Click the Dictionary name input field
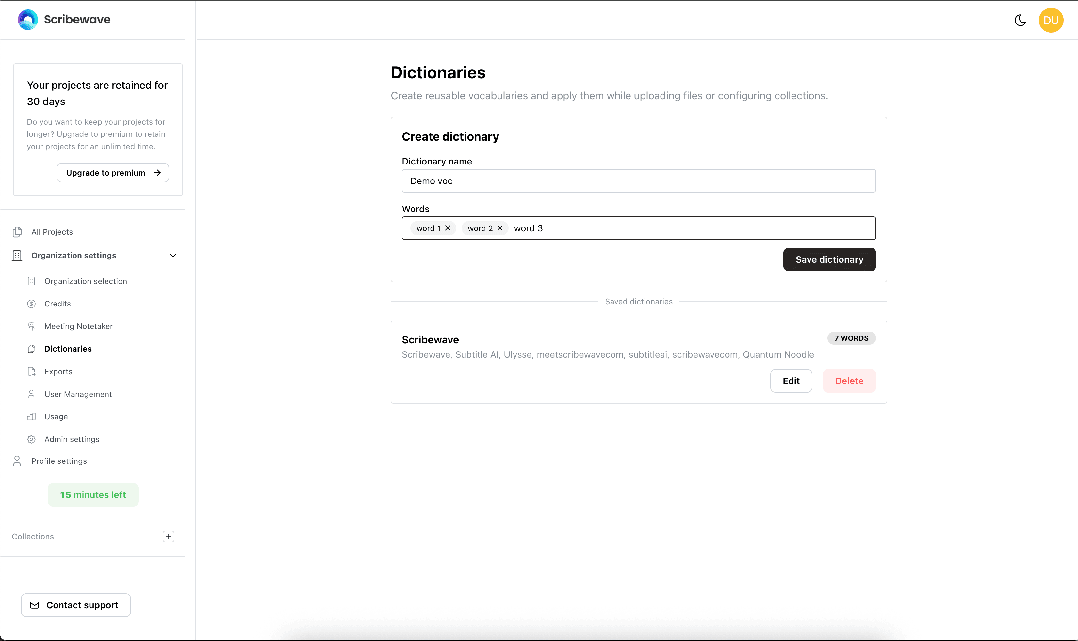 (638, 180)
